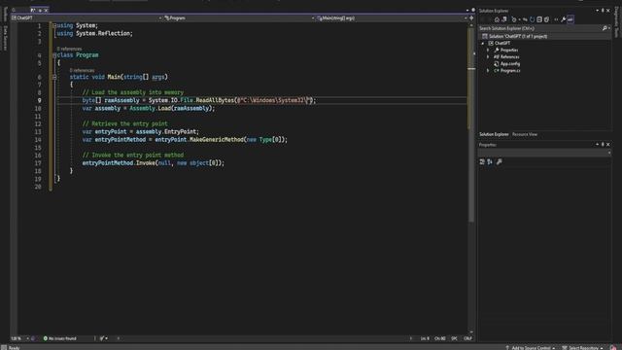
Task: Expand the Properties node in Solution Explorer
Action: point(488,50)
